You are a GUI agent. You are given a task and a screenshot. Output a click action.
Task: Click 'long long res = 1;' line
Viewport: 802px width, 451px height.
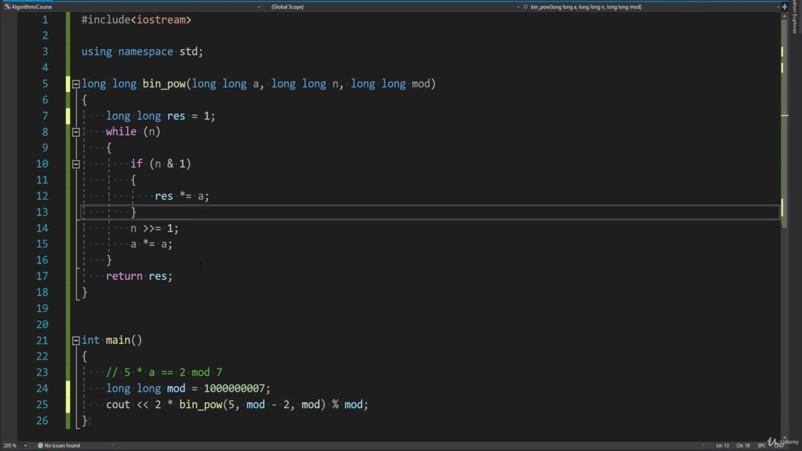click(x=160, y=116)
